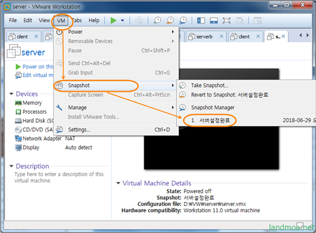
Task: Open the VM menu
Action: click(61, 21)
